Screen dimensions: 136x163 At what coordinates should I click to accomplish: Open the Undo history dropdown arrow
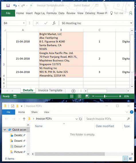(19, 6)
